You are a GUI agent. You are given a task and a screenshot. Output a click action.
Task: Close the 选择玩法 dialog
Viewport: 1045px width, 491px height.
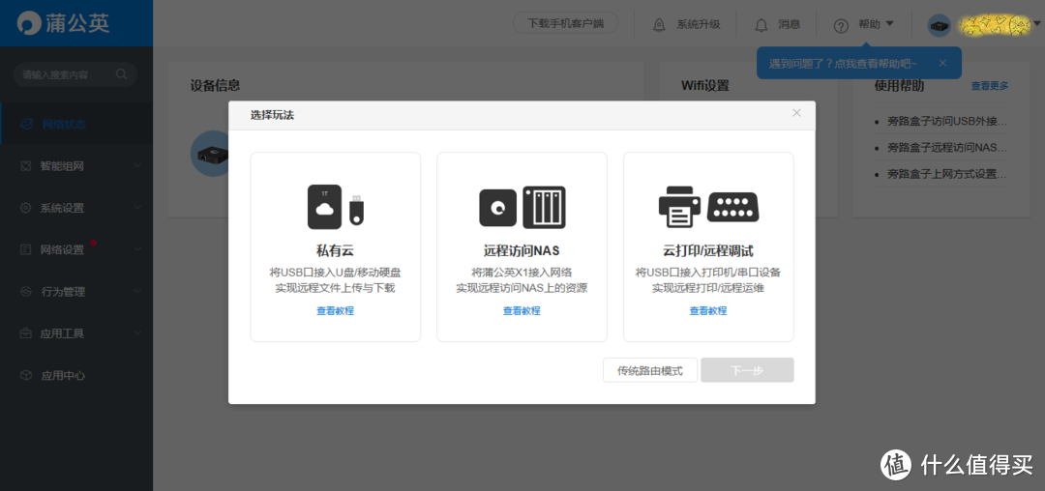tap(796, 113)
